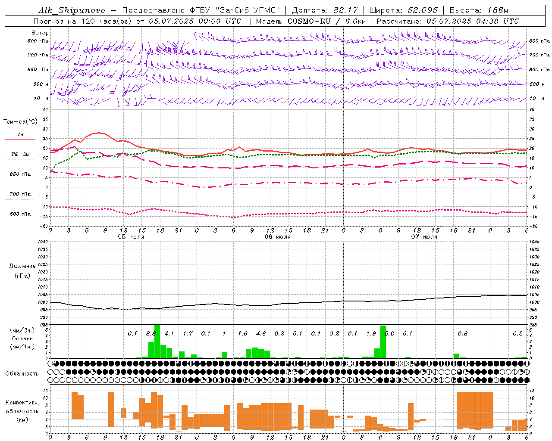The width and height of the screenshot is (552, 441).
Task: Select the provider text ФГБУ "ЗапСиб УГМС"
Action: tap(235, 10)
